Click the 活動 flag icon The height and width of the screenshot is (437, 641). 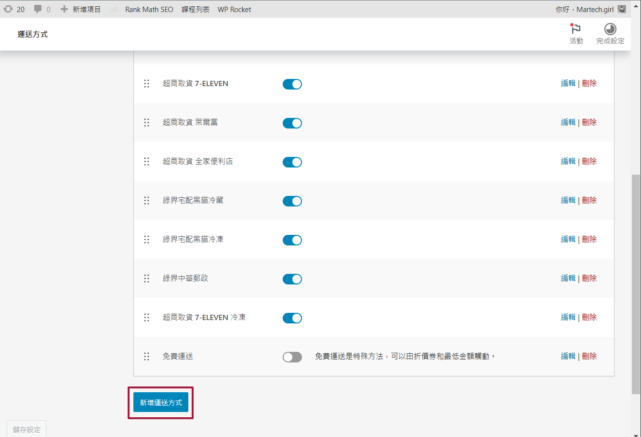(x=576, y=29)
